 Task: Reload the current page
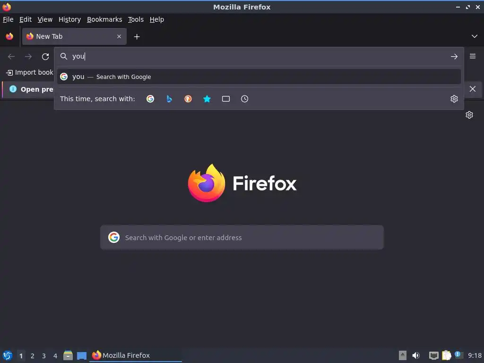[x=45, y=57]
